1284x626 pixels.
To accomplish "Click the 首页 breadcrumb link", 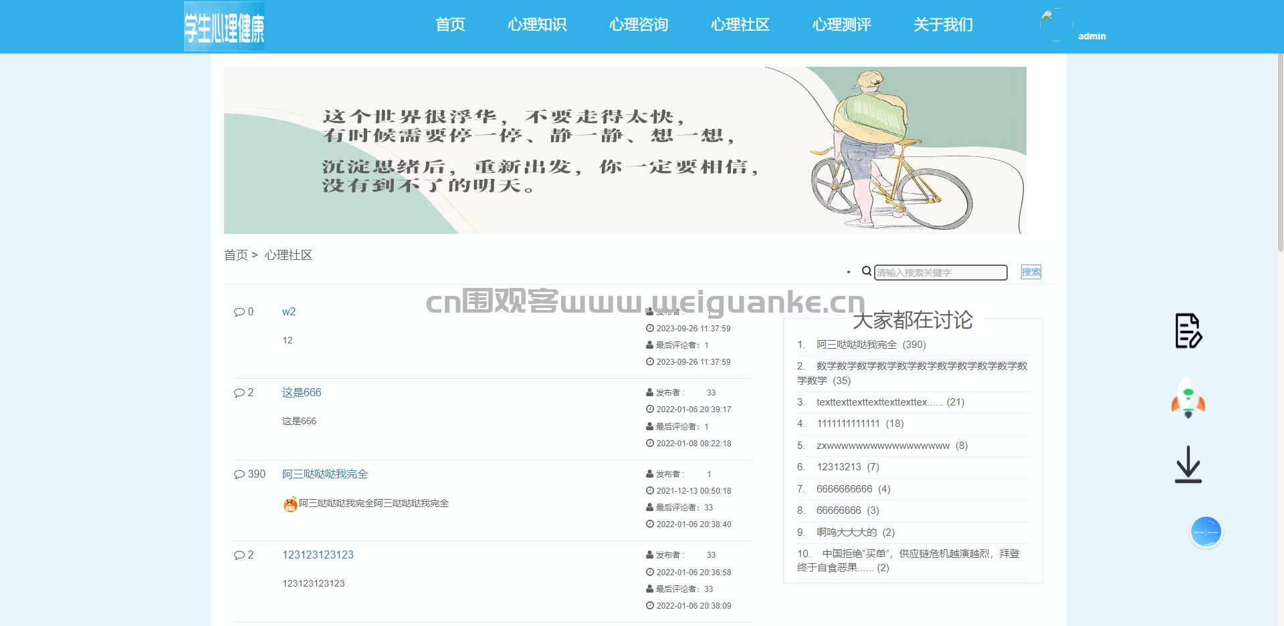I will coord(235,255).
